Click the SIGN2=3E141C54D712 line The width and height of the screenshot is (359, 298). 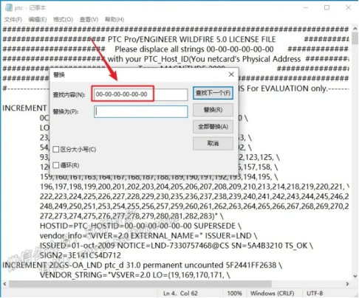[x=81, y=255]
